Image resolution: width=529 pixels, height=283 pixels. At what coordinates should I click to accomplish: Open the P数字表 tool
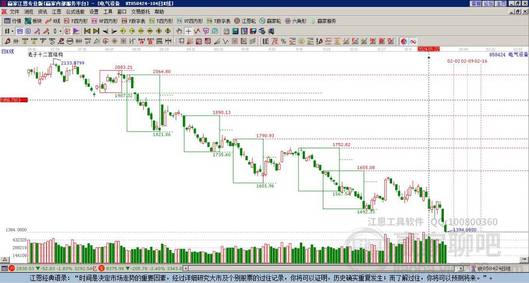pyautogui.click(x=133, y=21)
